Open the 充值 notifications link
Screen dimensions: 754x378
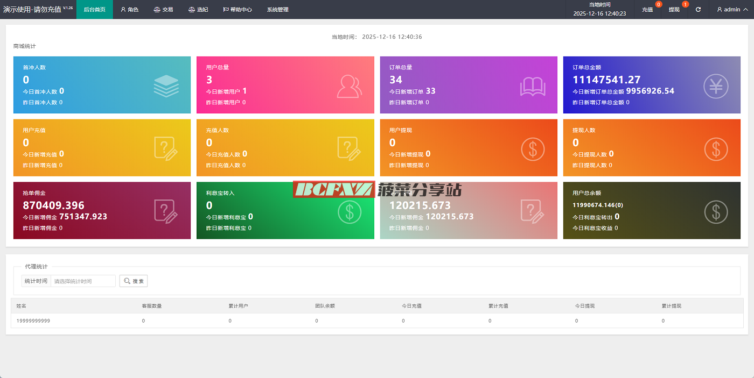coord(648,10)
